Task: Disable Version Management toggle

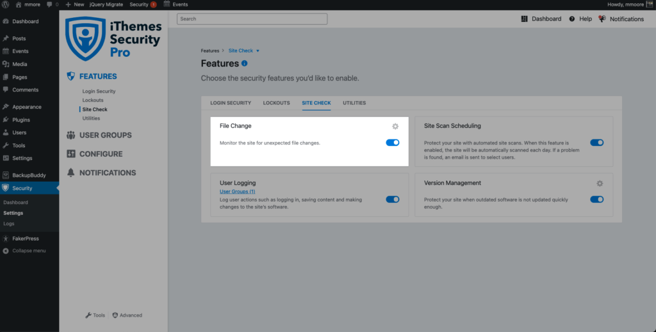Action: [596, 199]
